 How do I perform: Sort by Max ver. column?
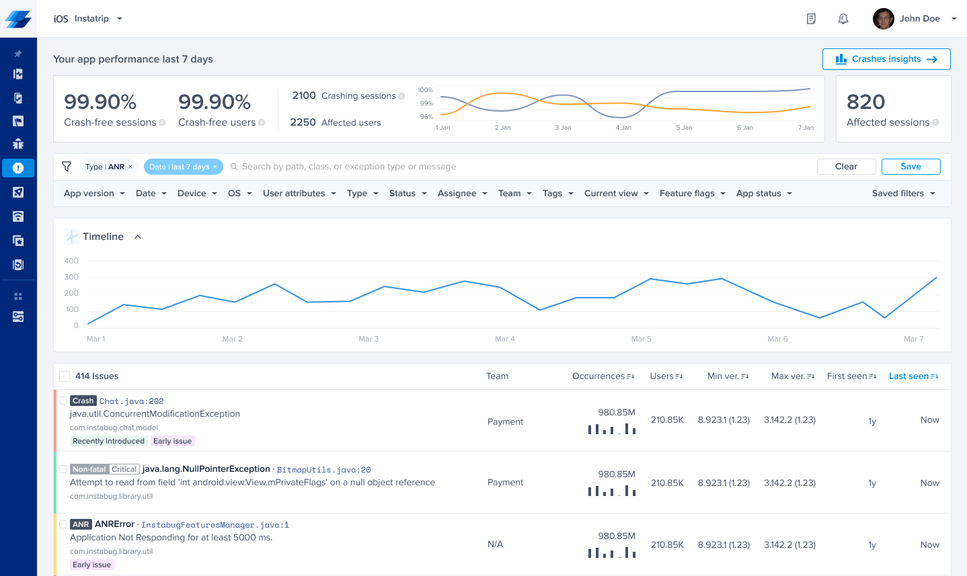[793, 376]
